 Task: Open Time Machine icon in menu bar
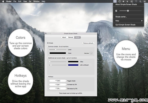(x=119, y=2)
